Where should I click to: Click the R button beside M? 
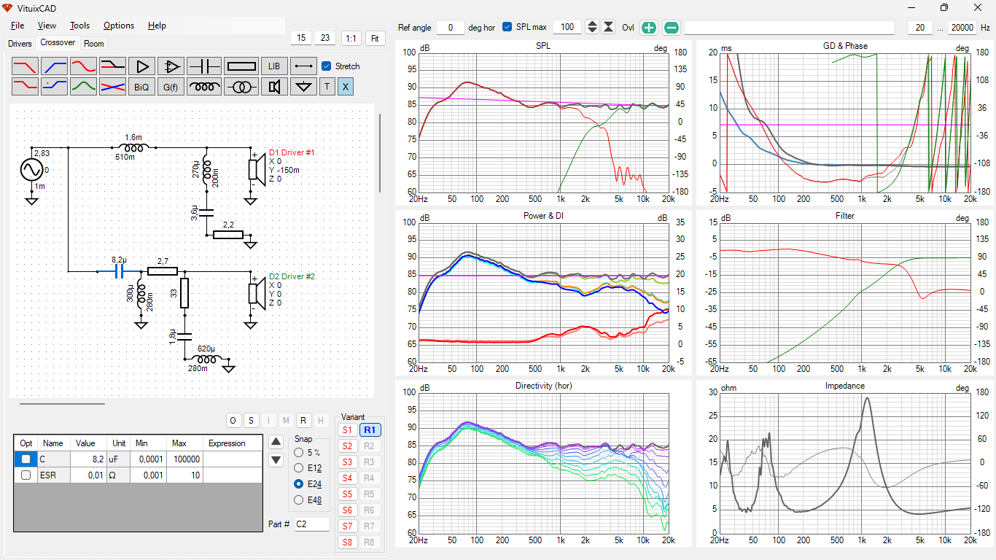click(x=303, y=420)
